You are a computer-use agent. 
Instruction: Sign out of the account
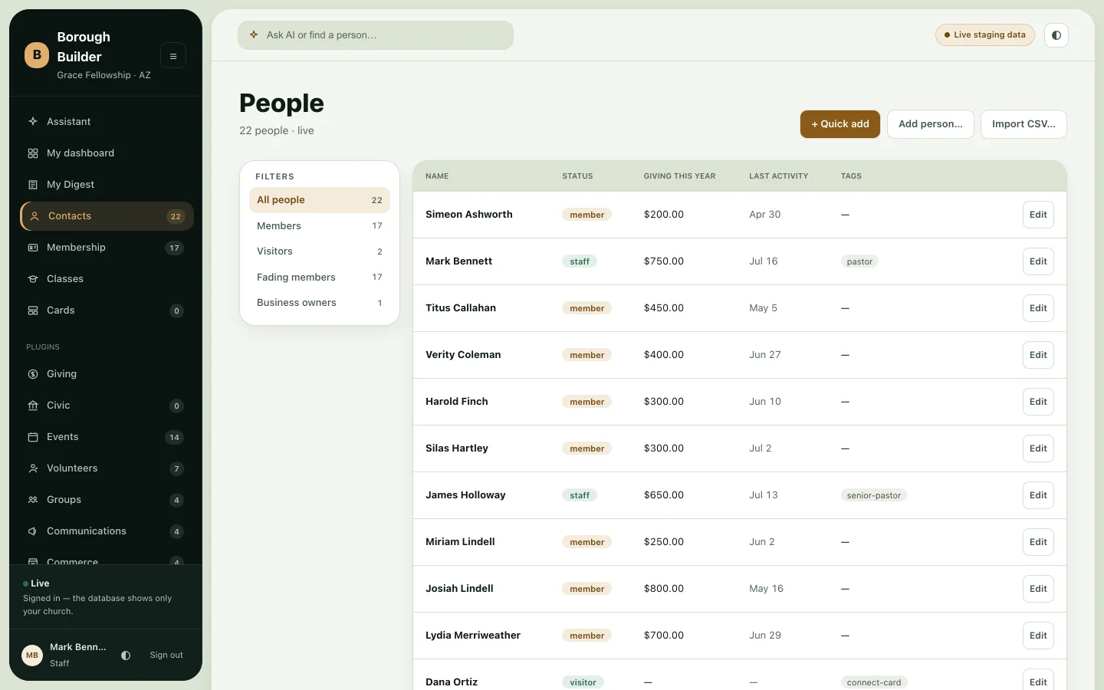click(166, 655)
